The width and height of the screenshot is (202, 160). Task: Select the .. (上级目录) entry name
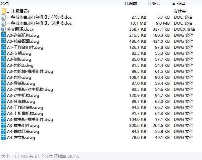[18, 11]
